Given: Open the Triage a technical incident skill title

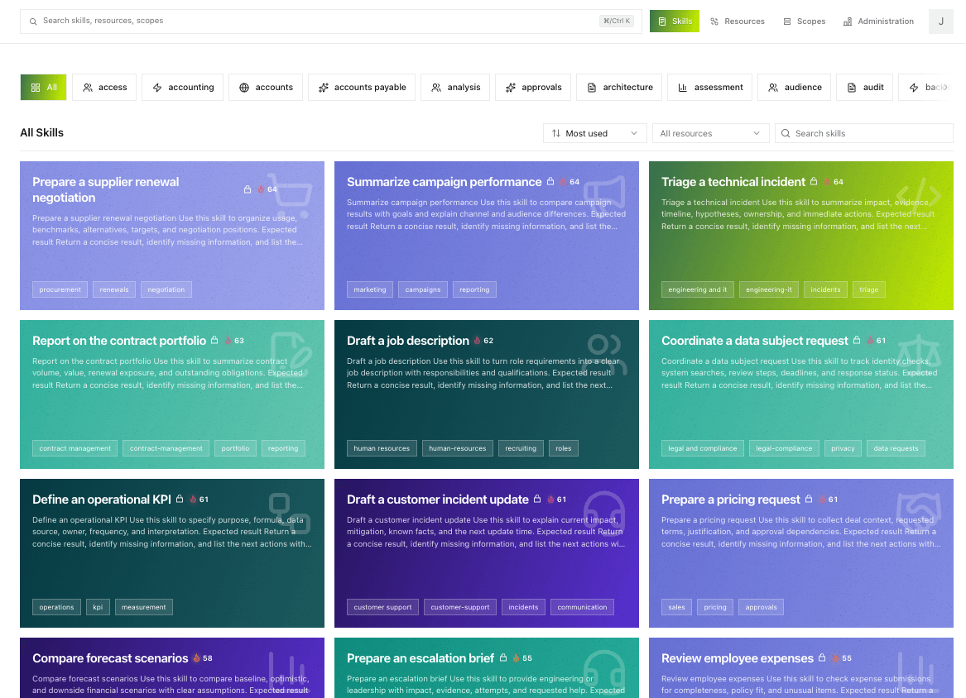Looking at the screenshot, I should (x=733, y=182).
